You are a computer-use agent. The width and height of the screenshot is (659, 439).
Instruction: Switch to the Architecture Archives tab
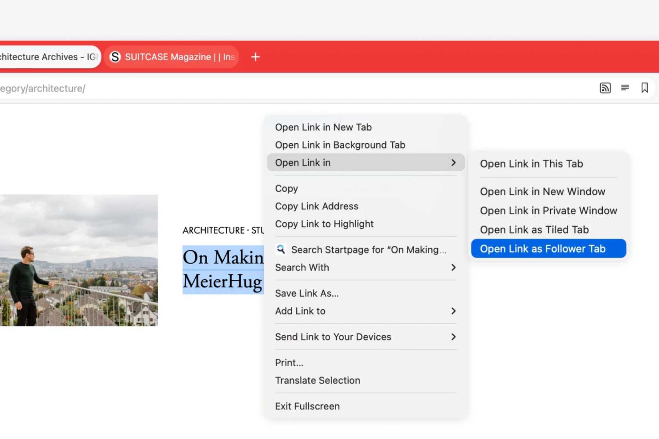click(48, 57)
